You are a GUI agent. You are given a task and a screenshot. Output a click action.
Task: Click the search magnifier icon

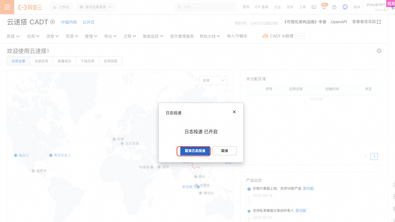(x=179, y=7)
